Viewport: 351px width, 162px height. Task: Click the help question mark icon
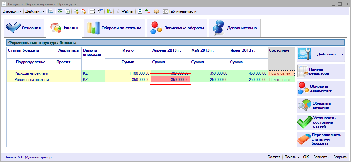[157, 11]
